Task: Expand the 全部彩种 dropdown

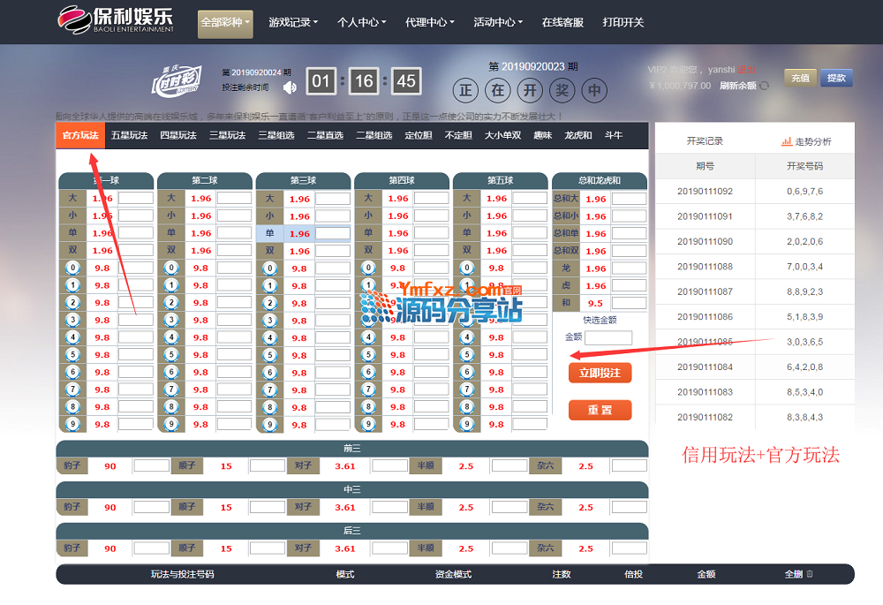Action: [x=225, y=22]
